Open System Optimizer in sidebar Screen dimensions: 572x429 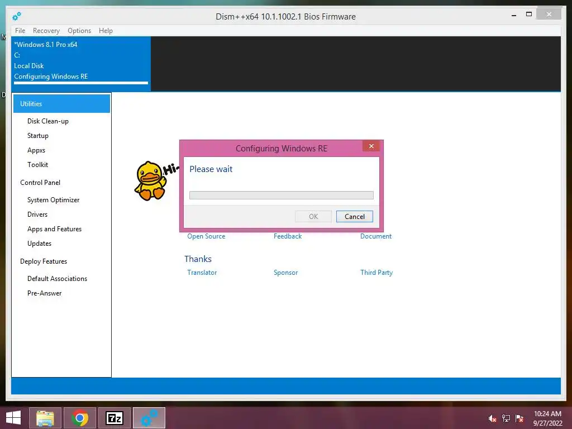click(53, 200)
